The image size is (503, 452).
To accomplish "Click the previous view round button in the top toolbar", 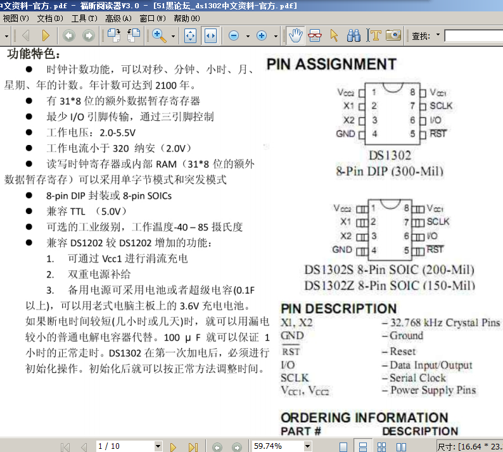I will 69,35.
